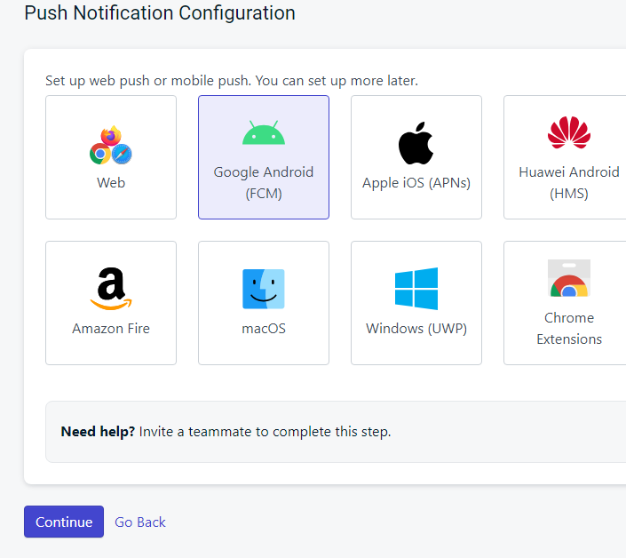
Task: Click the red Huawei logo icon
Action: (569, 132)
